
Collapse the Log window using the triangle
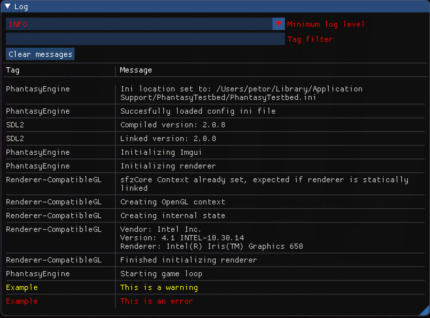pos(8,7)
